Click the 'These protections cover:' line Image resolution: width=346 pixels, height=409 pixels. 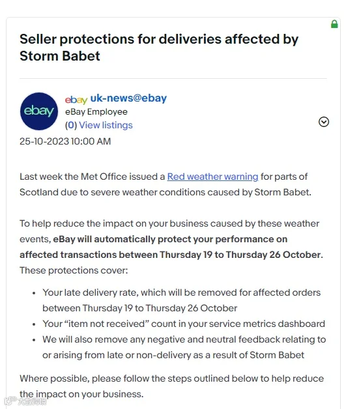pyautogui.click(x=74, y=270)
